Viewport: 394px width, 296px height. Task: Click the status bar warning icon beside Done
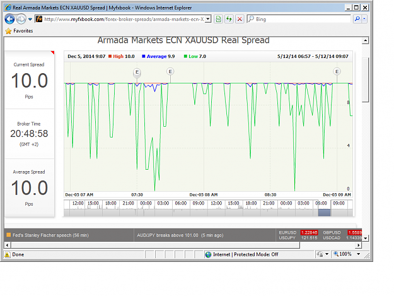click(8, 254)
